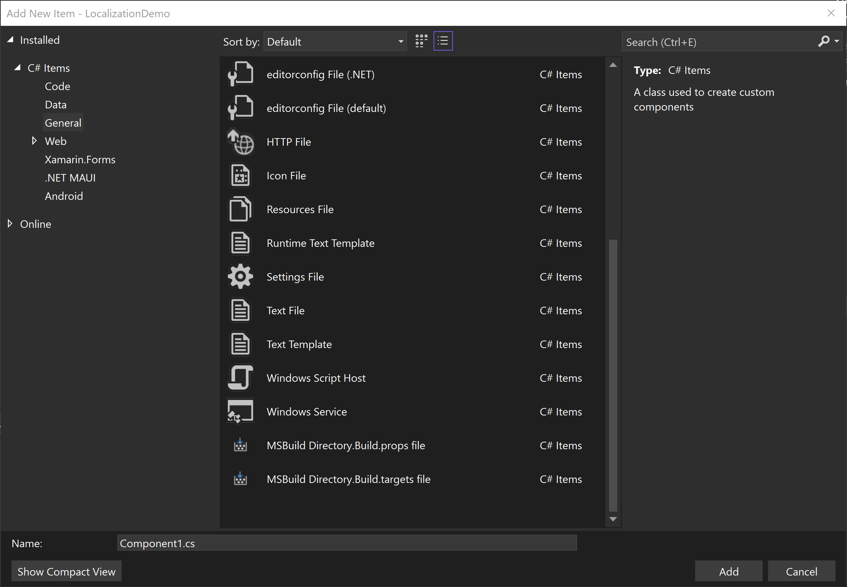Click the search magnifier icon
847x587 pixels.
823,42
